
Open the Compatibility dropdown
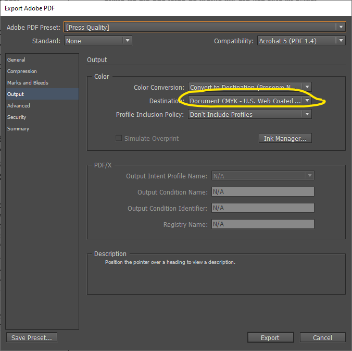point(301,41)
